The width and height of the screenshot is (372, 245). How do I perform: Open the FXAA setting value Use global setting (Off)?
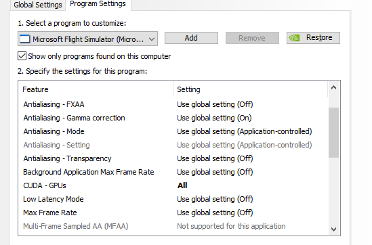(215, 104)
